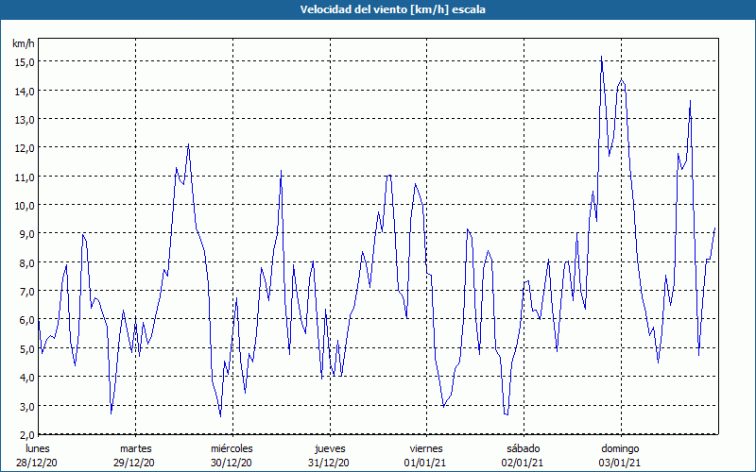Click the date 03/01/21

pos(620,463)
